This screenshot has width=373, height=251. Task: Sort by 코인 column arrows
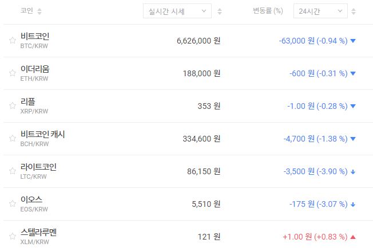click(39, 11)
